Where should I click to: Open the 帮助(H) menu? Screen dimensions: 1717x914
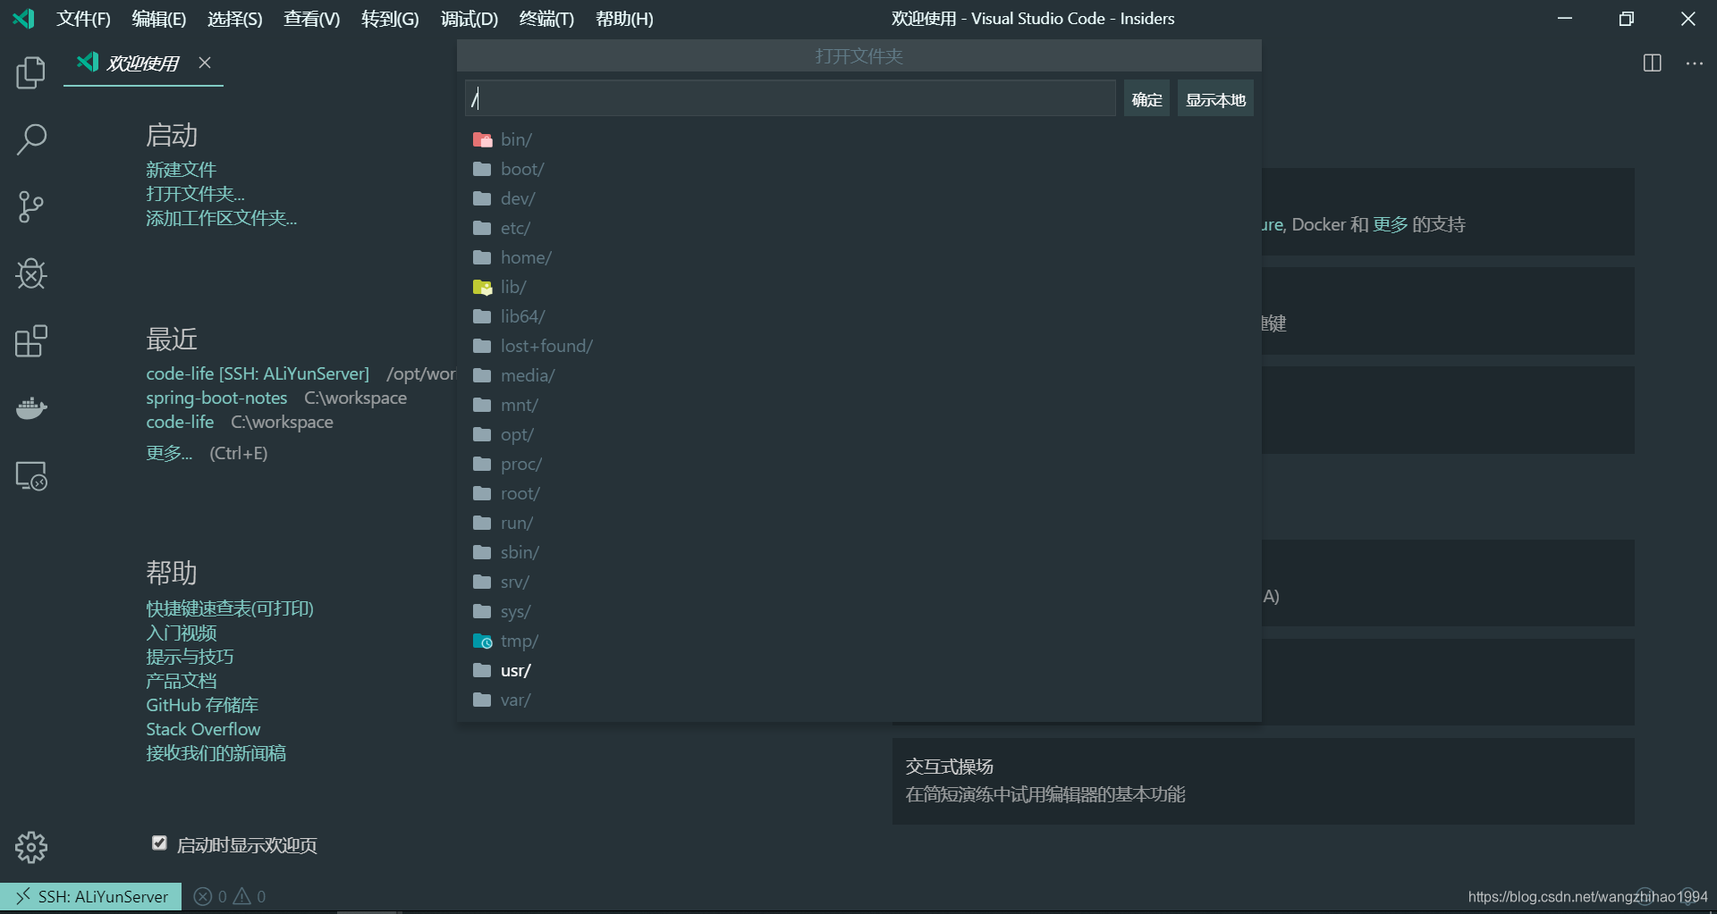click(x=624, y=19)
